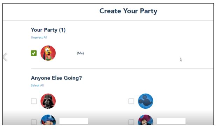The height and width of the screenshot is (129, 217).
Task: Click the Unselect All link
Action: click(39, 38)
